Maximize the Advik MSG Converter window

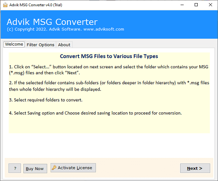(196, 5)
